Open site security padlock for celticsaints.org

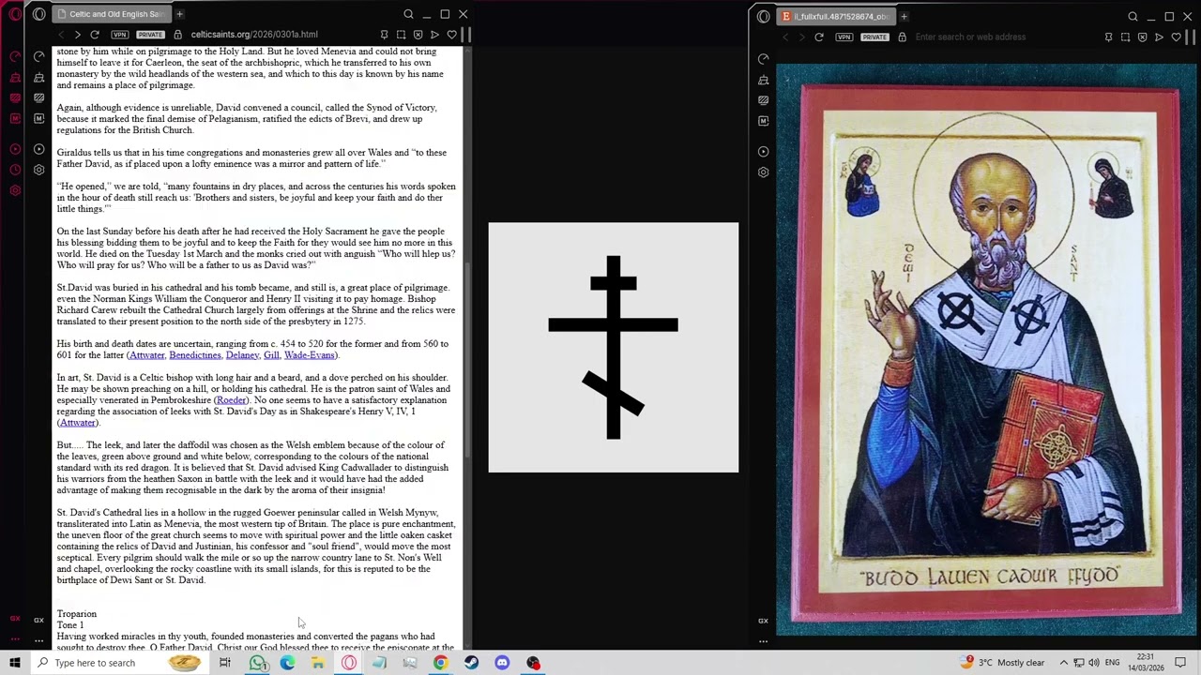[177, 35]
